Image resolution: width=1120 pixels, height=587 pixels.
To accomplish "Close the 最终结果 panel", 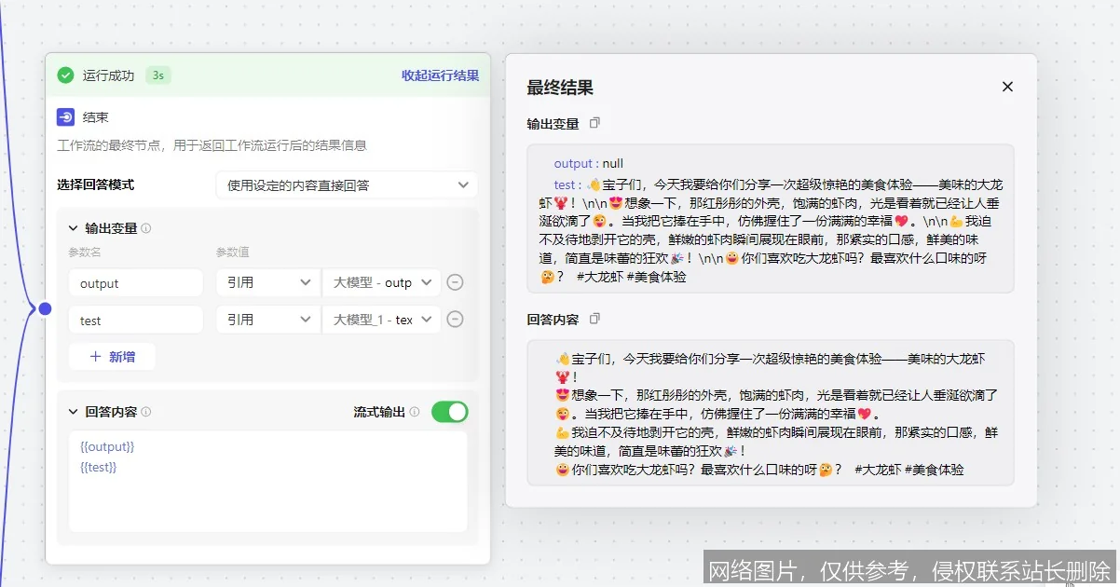I will click(x=1007, y=86).
